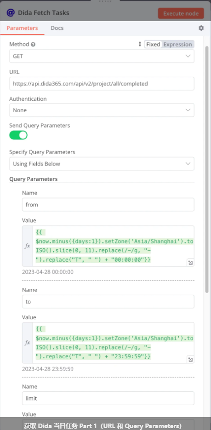Expand the 'to' value expression editor icon
The width and height of the screenshot is (211, 430).
coord(190,360)
